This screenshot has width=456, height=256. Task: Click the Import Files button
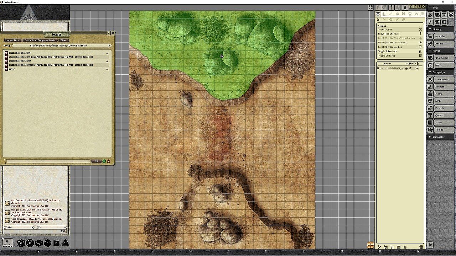pyautogui.click(x=12, y=40)
